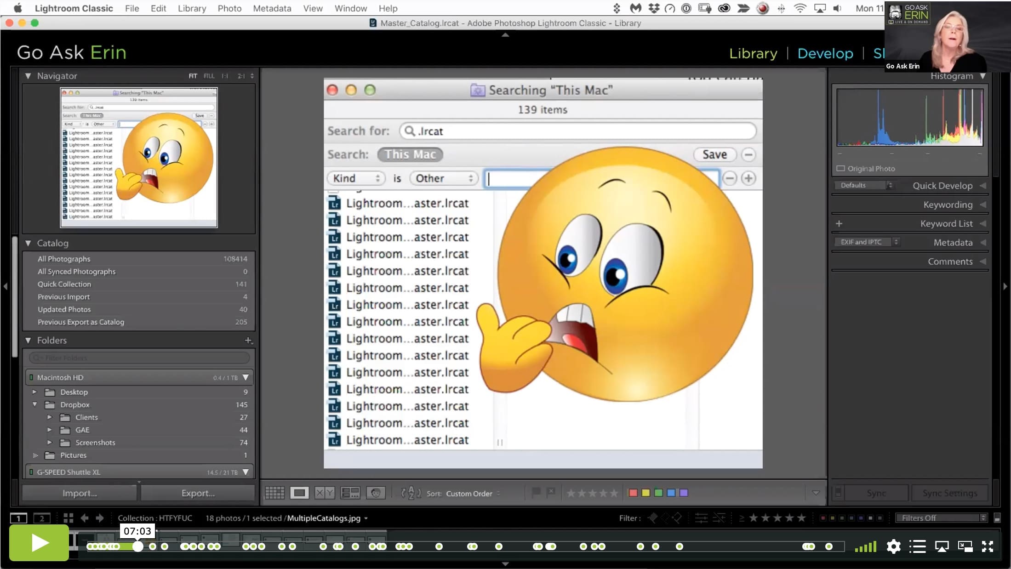This screenshot has width=1011, height=569.
Task: Expand the Dropbox Clients folder
Action: point(50,417)
